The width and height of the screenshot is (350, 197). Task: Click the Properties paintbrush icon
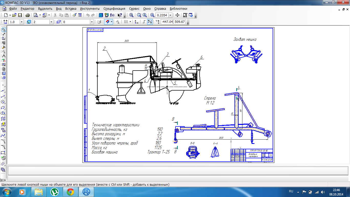(74, 15)
